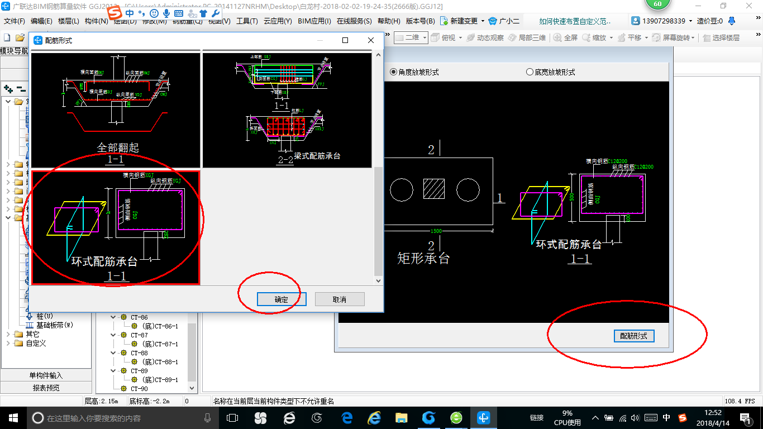The height and width of the screenshot is (429, 763).
Task: Collapse the CT-87 tree node
Action: [x=114, y=335]
